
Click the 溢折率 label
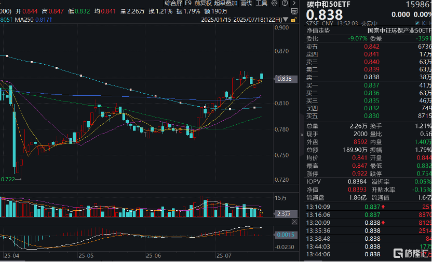click(381, 182)
